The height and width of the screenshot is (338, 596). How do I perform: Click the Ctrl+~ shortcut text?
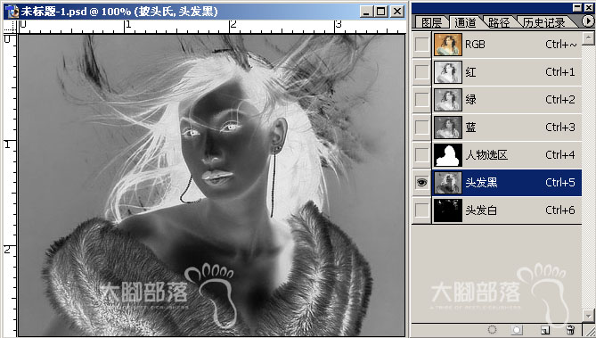coord(561,45)
